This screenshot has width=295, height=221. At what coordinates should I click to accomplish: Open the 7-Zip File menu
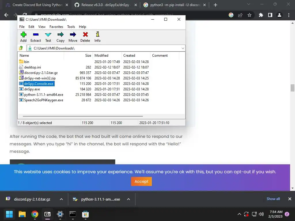point(22,27)
